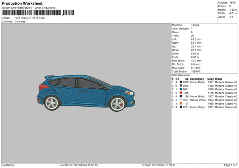Click the rear wheel of the car design
The image size is (239, 168).
pyautogui.click(x=52, y=103)
